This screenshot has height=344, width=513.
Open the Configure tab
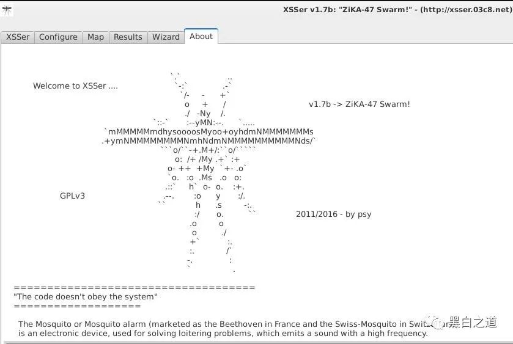(58, 37)
